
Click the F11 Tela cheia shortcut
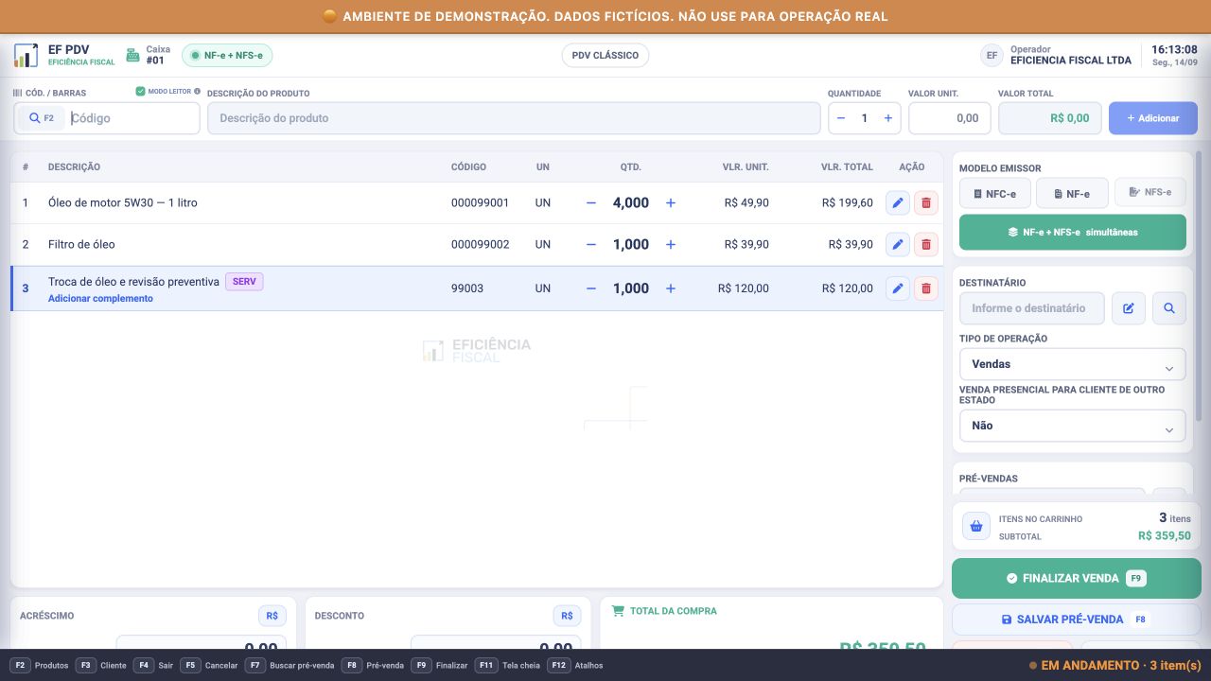click(507, 665)
